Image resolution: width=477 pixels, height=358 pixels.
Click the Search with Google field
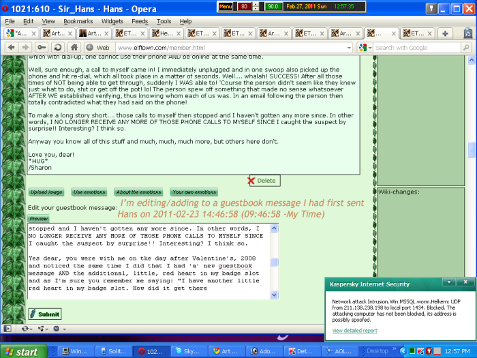click(417, 48)
